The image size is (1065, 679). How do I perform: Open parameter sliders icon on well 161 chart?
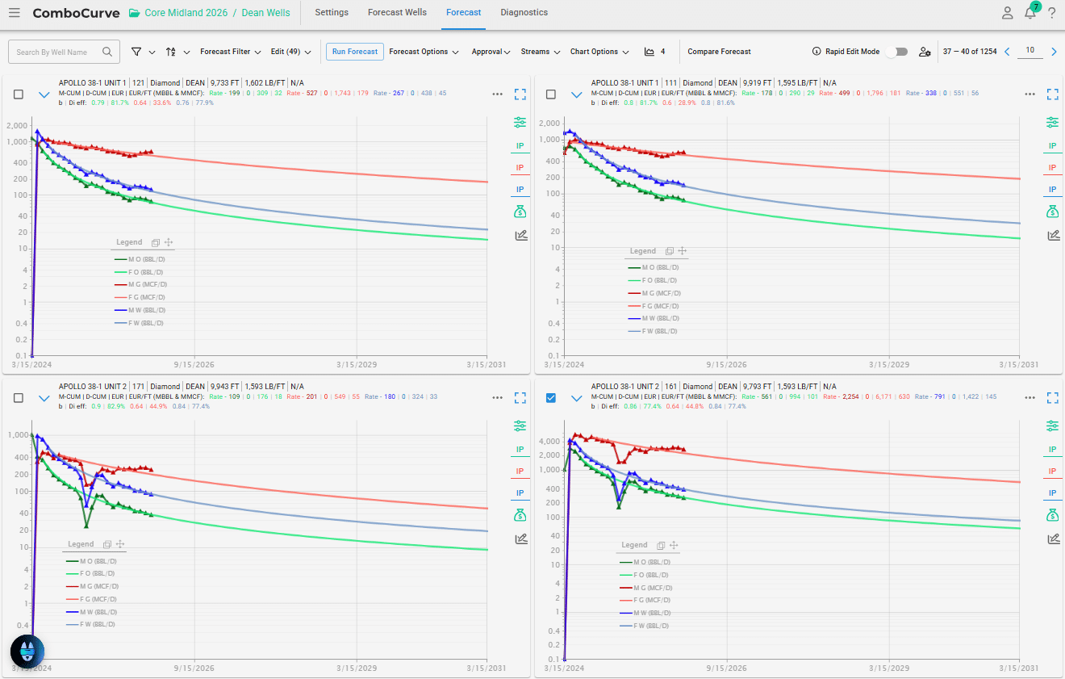1053,425
